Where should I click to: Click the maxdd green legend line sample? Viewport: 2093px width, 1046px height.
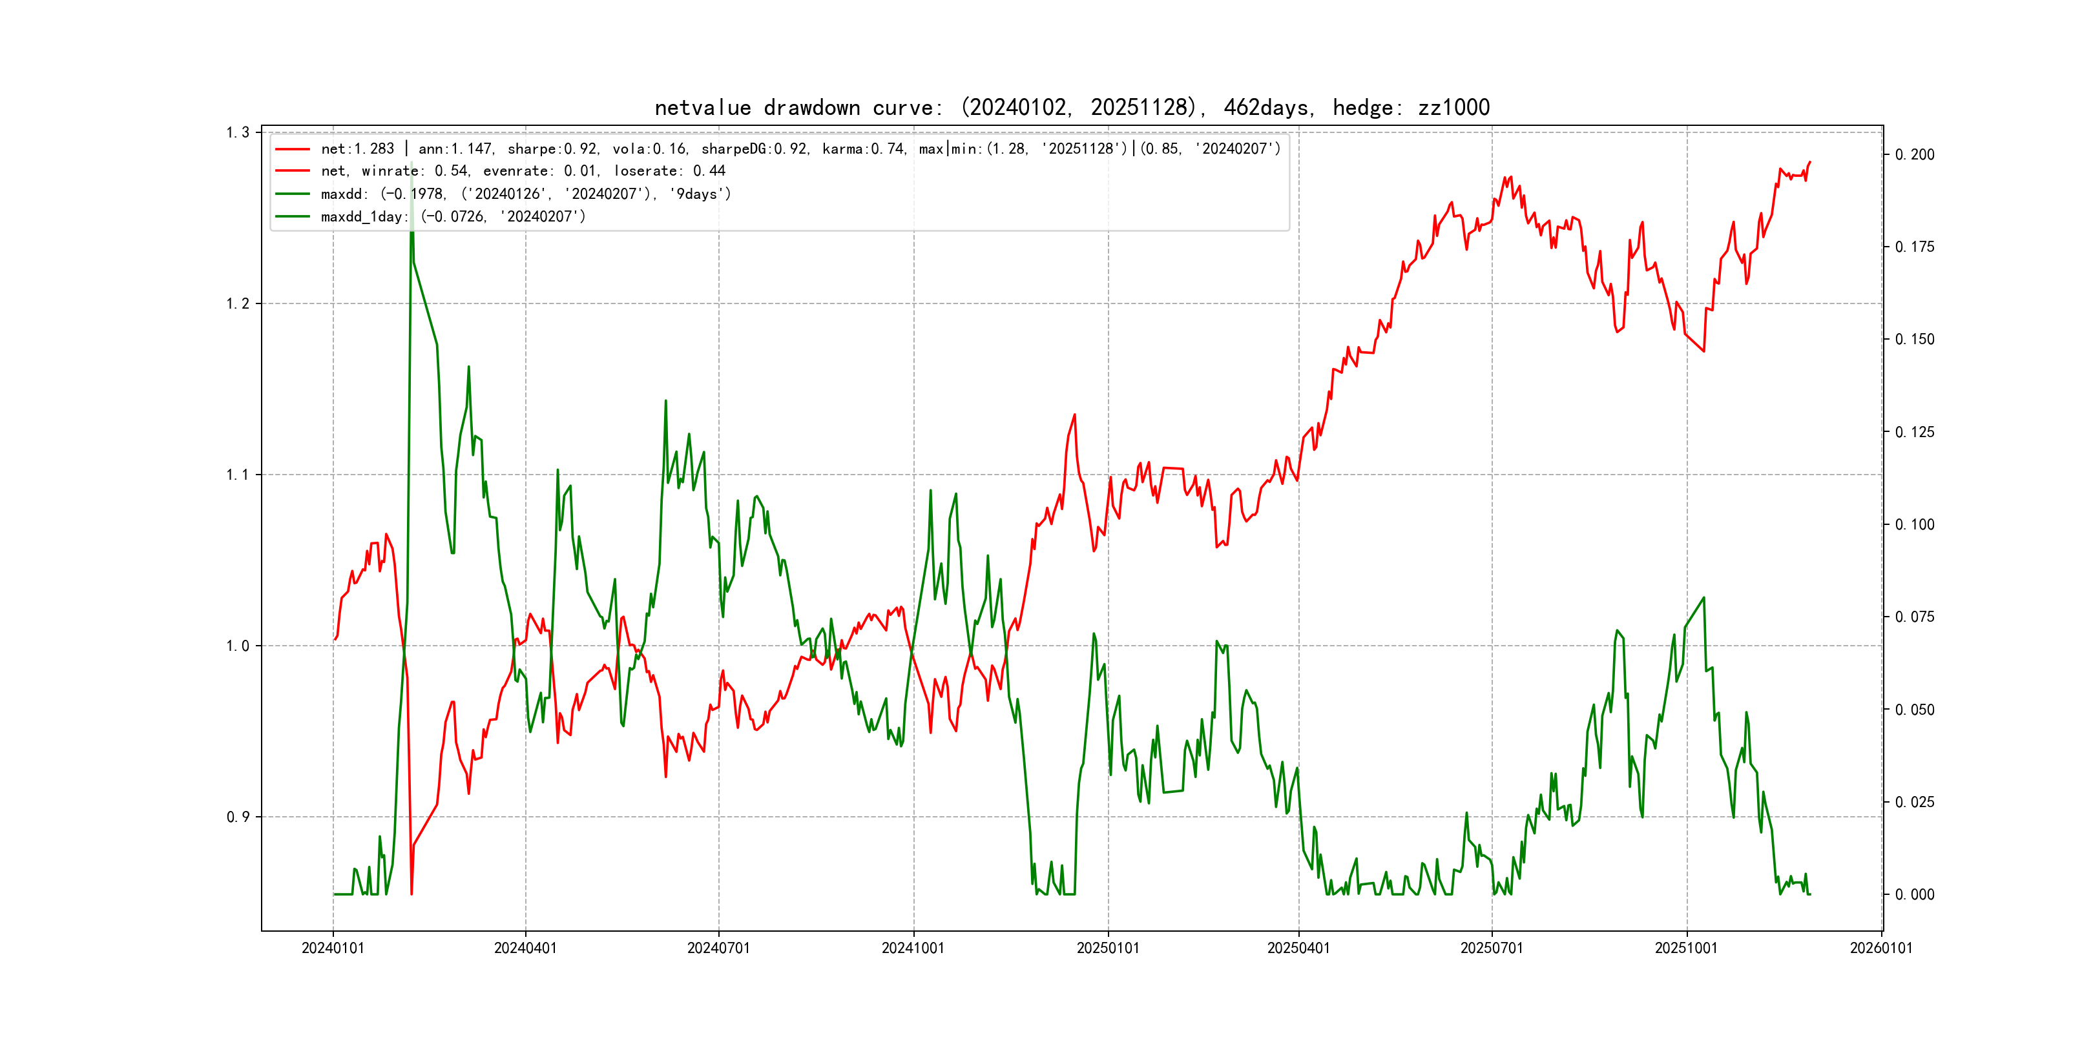tap(293, 194)
